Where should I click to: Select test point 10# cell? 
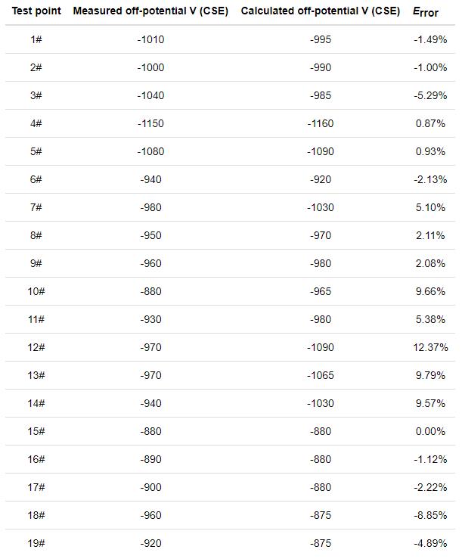click(x=36, y=291)
